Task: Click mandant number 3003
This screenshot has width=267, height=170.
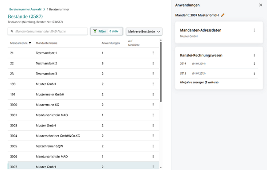Action: point(14,126)
